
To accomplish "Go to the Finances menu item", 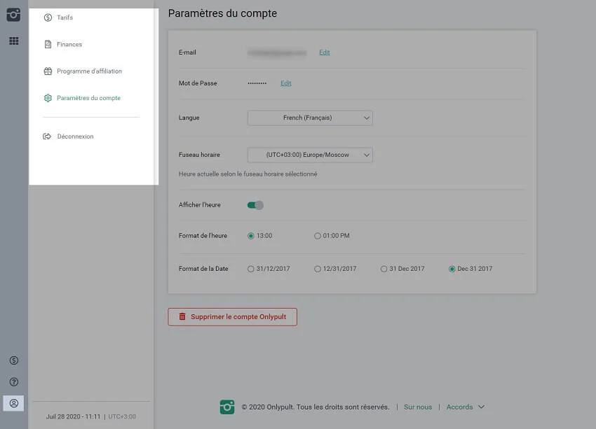I will 69,45.
